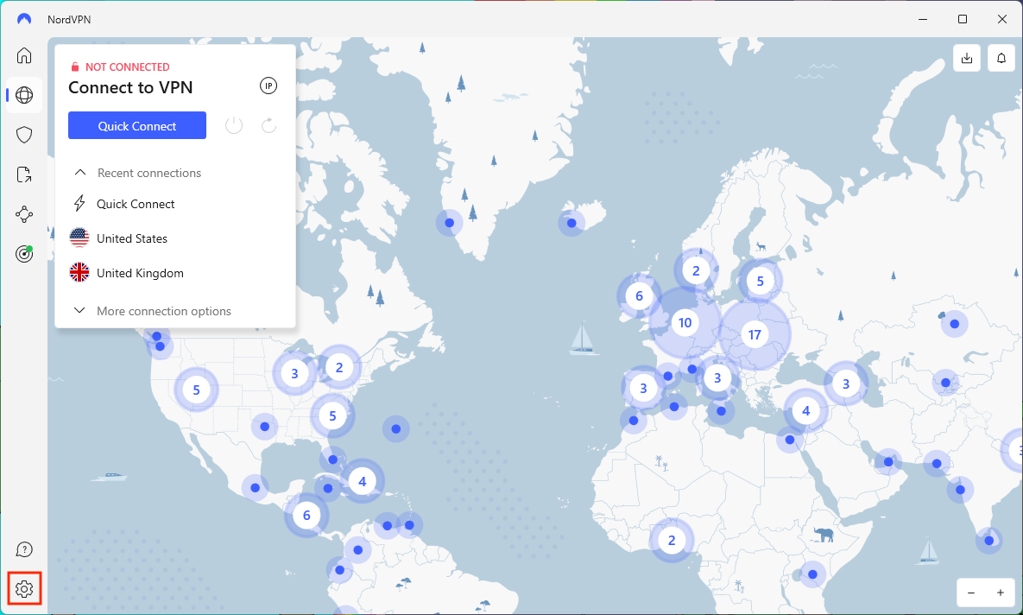Open the Dark Web Monitor target icon
This screenshot has height=615, width=1023.
tap(24, 254)
